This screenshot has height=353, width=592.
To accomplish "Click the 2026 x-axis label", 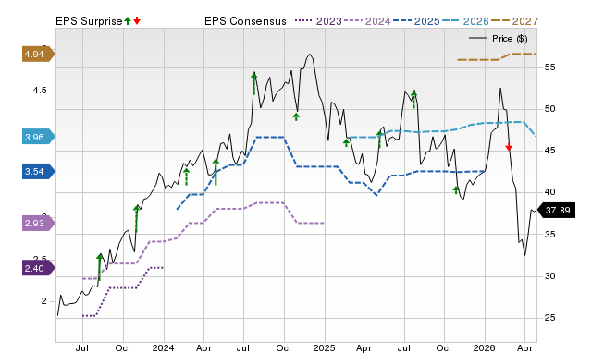I will point(485,347).
